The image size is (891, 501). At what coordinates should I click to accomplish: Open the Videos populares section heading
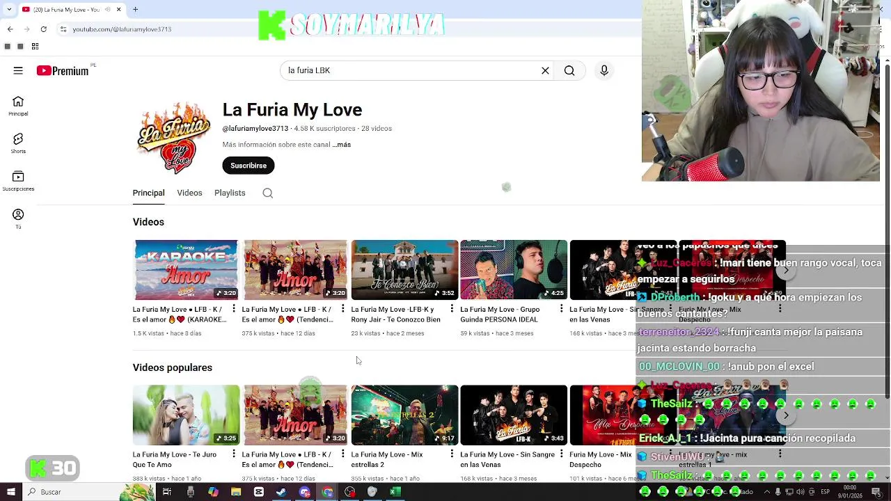[173, 367]
